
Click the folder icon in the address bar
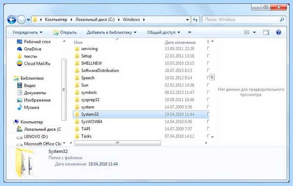tap(35, 19)
